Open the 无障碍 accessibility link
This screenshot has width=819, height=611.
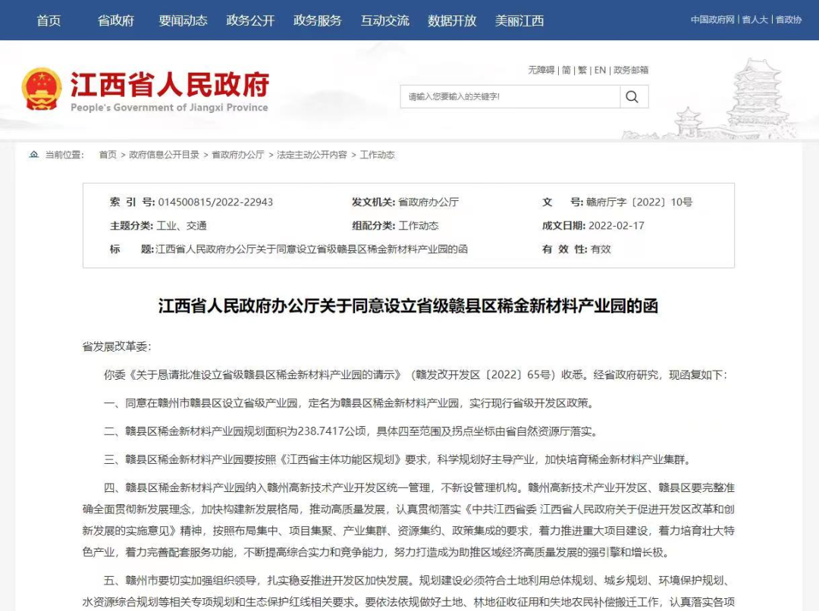(541, 70)
